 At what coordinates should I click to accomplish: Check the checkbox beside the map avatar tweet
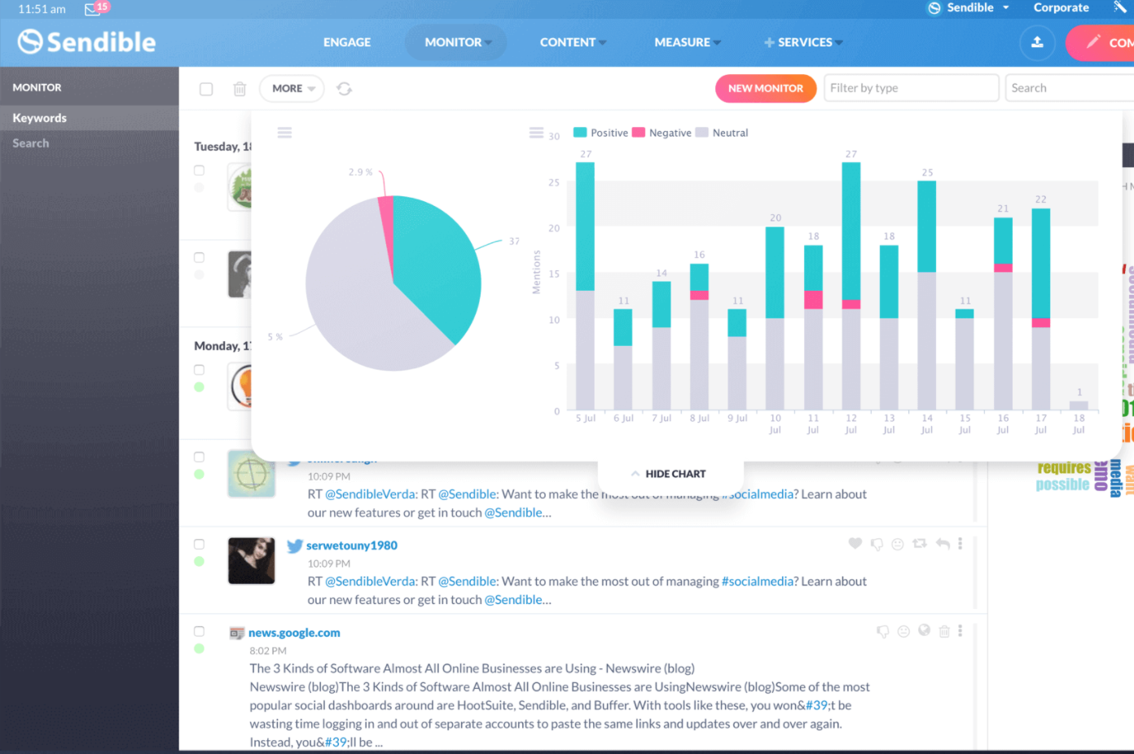pyautogui.click(x=199, y=457)
